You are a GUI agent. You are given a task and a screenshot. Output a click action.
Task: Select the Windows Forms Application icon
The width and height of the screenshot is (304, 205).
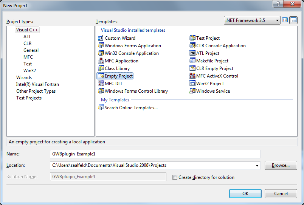coord(101,46)
